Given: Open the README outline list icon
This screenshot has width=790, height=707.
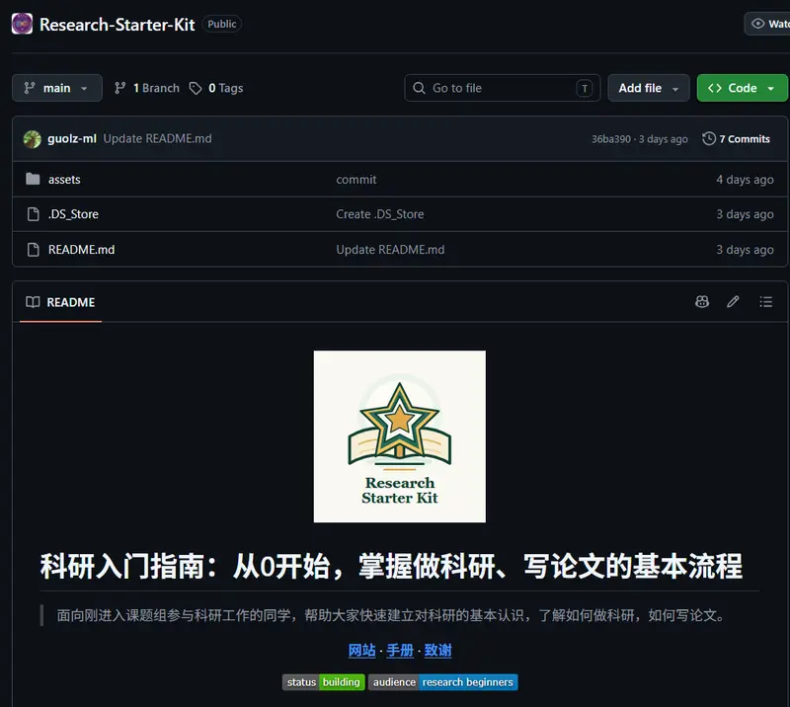Looking at the screenshot, I should [766, 302].
